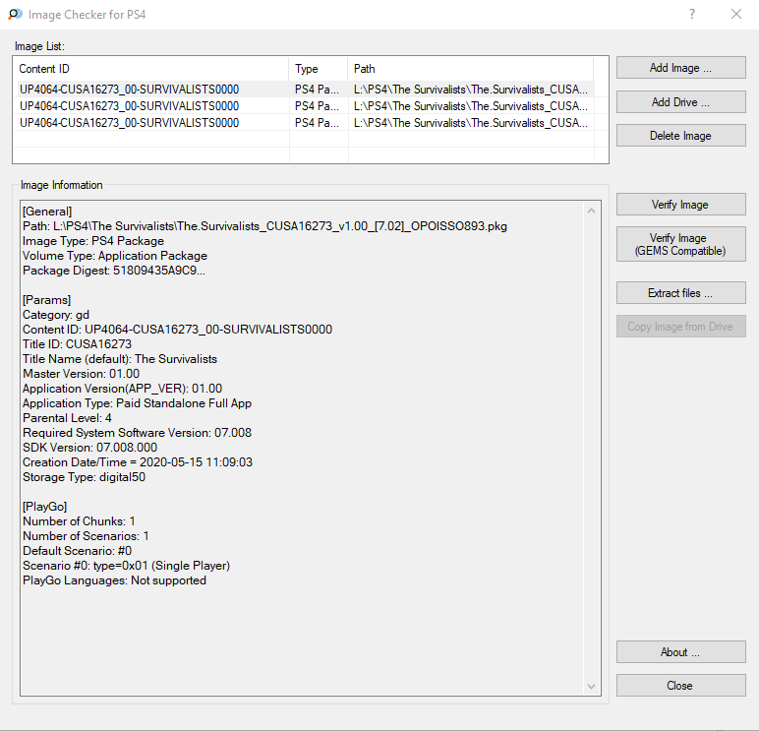Click 'Application Type: Paid Standalone Full App'
The width and height of the screenshot is (759, 731).
point(137,403)
